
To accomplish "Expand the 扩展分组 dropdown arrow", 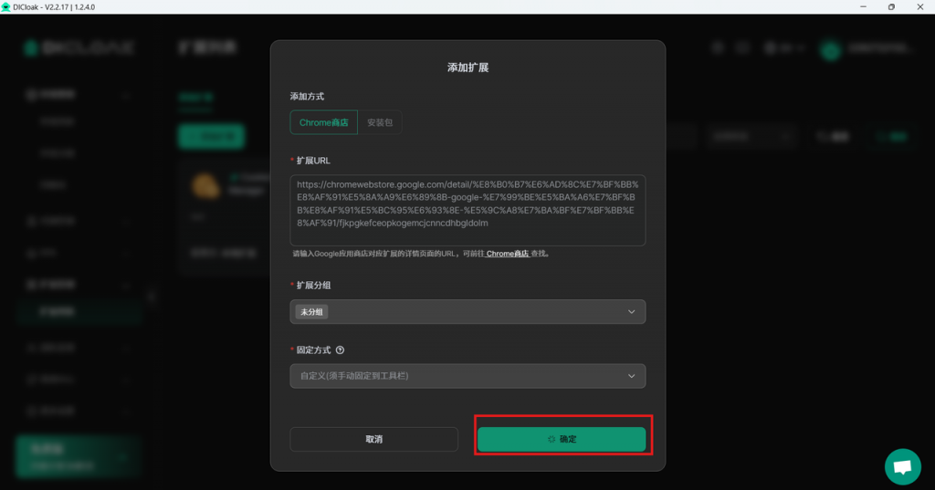I will point(631,312).
